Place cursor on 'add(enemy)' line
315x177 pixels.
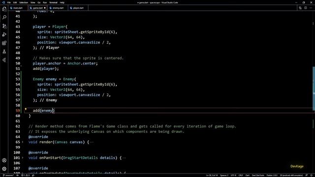(44, 111)
